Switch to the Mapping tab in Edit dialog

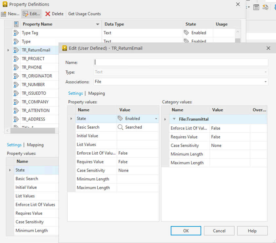(96, 93)
